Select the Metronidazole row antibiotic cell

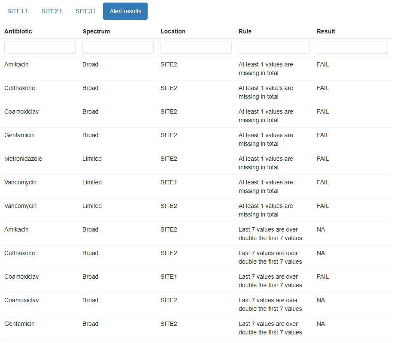[x=23, y=159]
